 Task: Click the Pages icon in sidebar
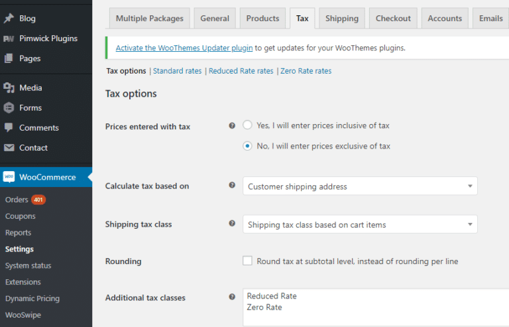[x=9, y=58]
